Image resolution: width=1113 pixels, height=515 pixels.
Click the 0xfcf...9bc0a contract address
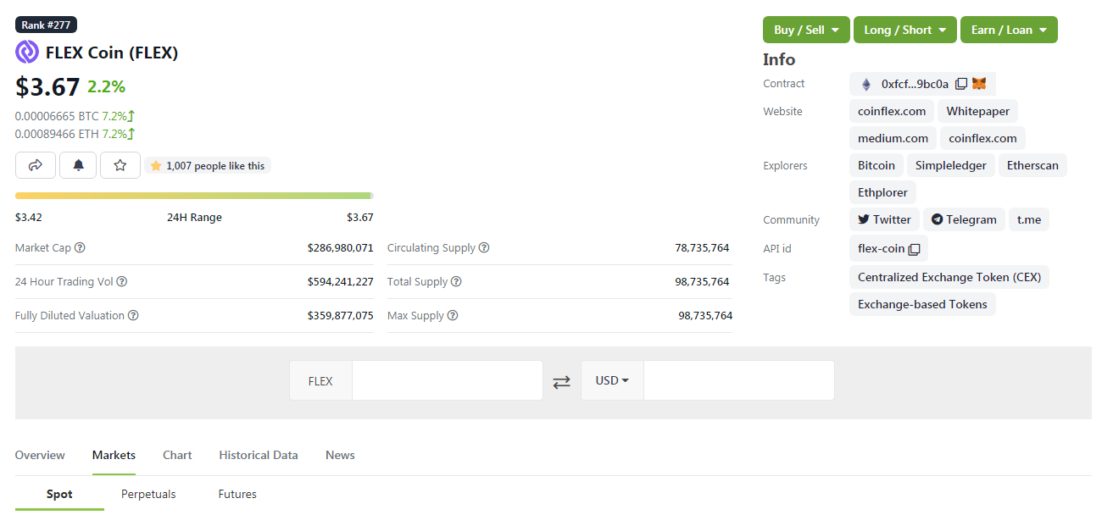tap(915, 84)
